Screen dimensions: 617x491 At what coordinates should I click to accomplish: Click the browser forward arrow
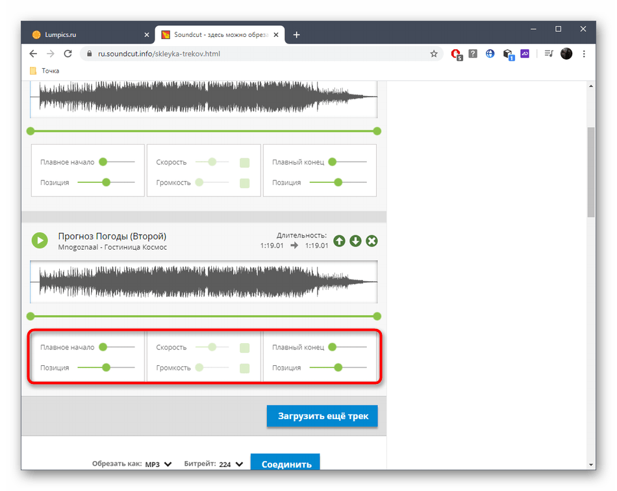51,54
